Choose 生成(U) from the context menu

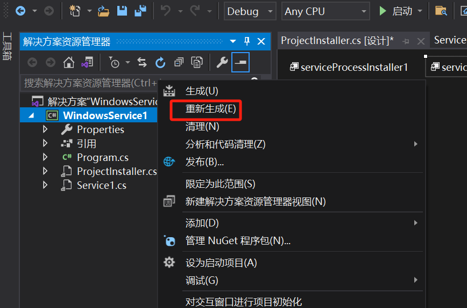point(202,91)
